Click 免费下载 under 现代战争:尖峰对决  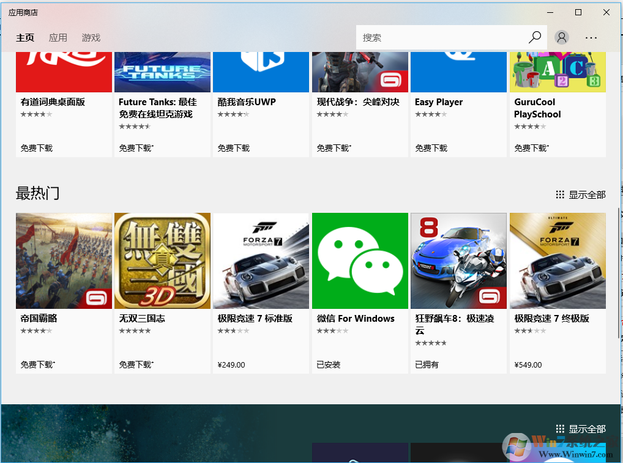coord(334,148)
